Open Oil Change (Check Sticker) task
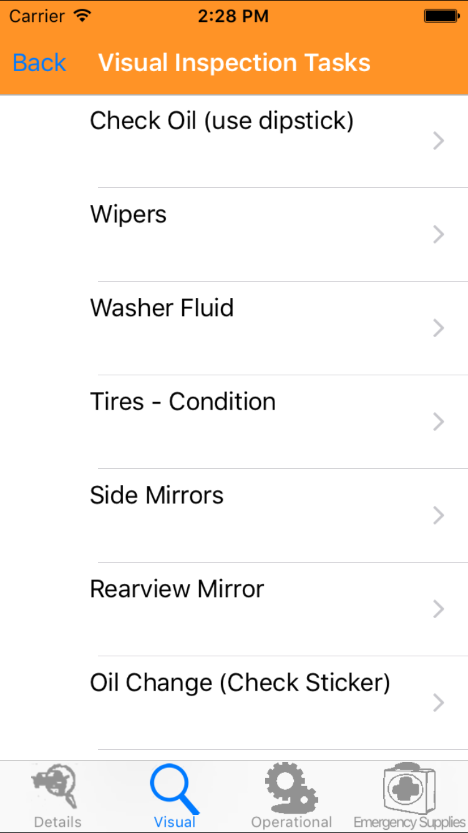This screenshot has height=833, width=468. 240,683
